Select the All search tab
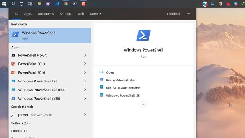This screenshot has width=245, height=138. [16, 14]
